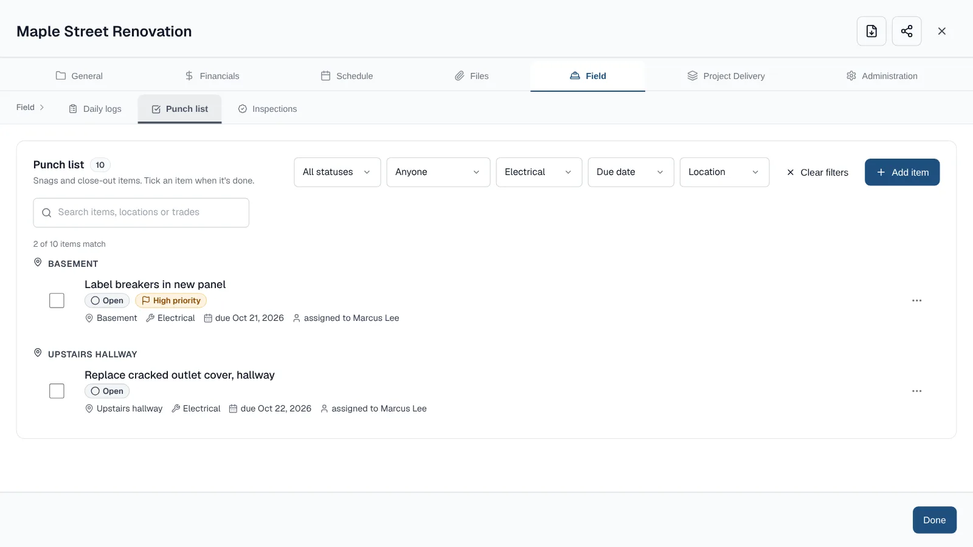Image resolution: width=973 pixels, height=547 pixels.
Task: Open the Inspections sub-tab
Action: coord(268,109)
